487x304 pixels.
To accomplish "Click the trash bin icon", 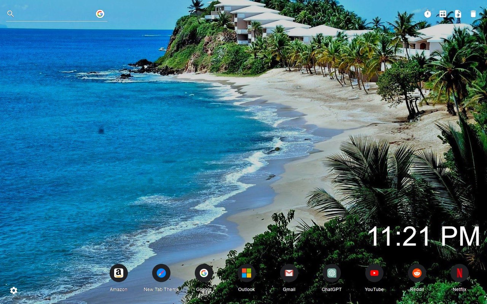I will tap(473, 14).
